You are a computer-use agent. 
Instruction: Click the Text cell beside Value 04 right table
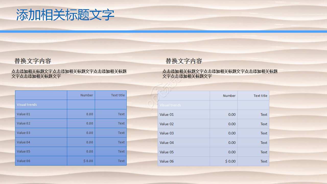pyautogui.click(x=264, y=143)
